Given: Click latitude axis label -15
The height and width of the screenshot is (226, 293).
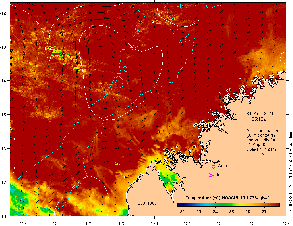Looking at the screenshot, I should pyautogui.click(x=3, y=115).
